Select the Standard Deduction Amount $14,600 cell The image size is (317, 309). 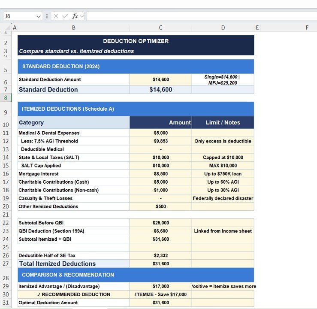pos(160,79)
